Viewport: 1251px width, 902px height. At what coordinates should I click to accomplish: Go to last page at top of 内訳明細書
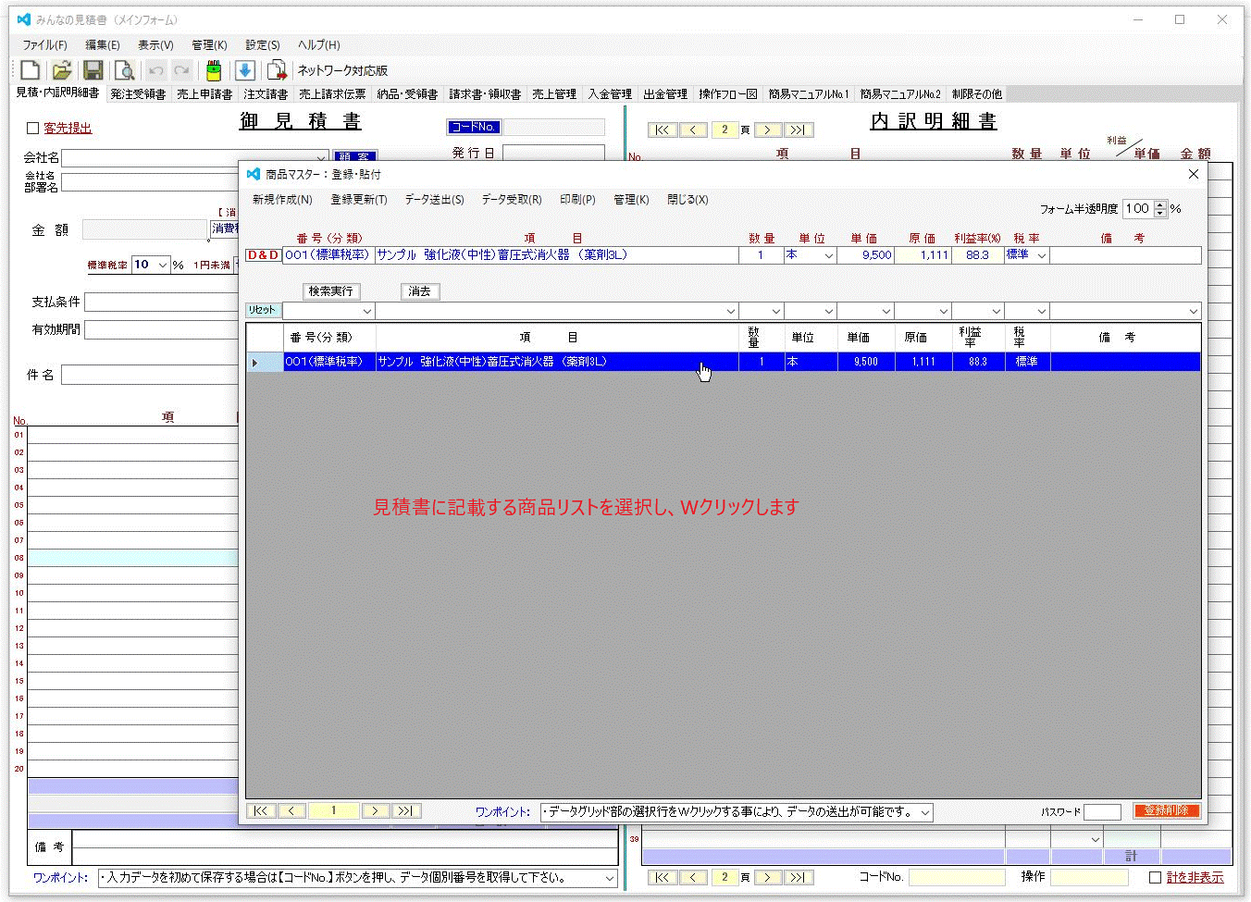[798, 130]
